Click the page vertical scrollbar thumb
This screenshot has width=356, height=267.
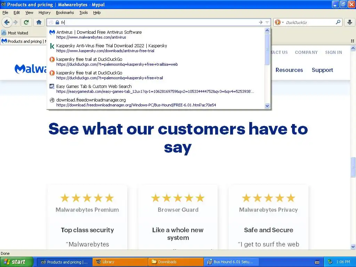353,167
